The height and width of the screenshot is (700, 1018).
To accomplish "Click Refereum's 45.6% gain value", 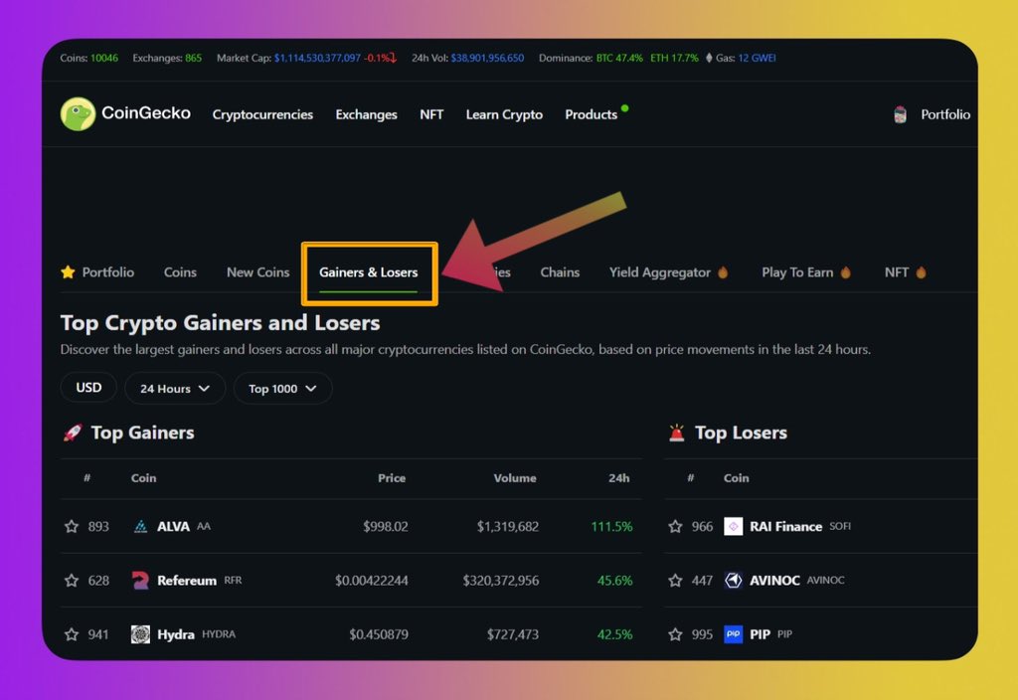I will (x=614, y=580).
